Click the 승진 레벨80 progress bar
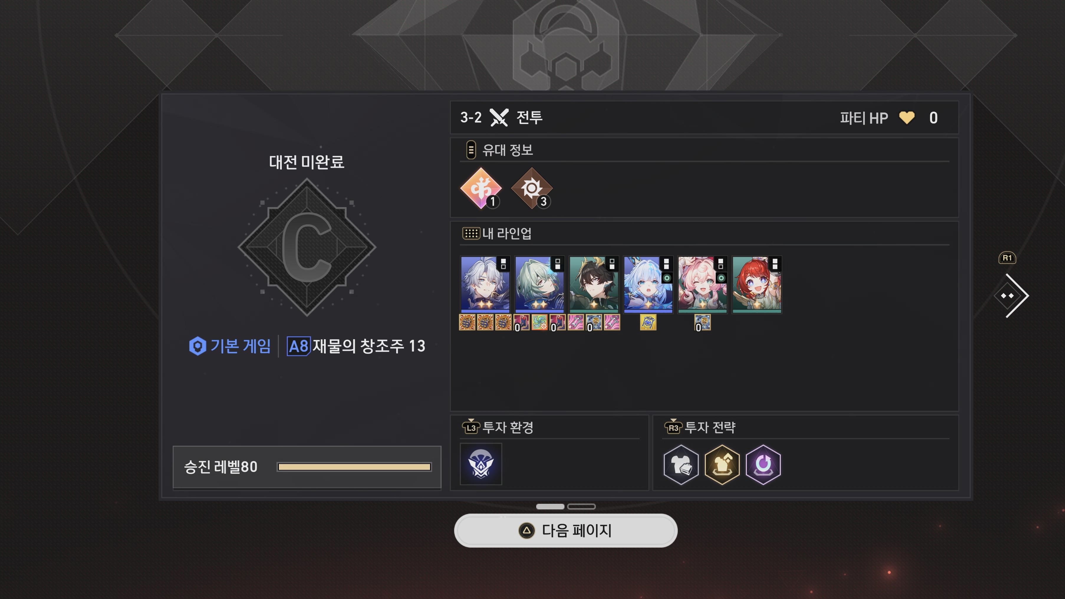Viewport: 1065px width, 599px height. [x=354, y=467]
